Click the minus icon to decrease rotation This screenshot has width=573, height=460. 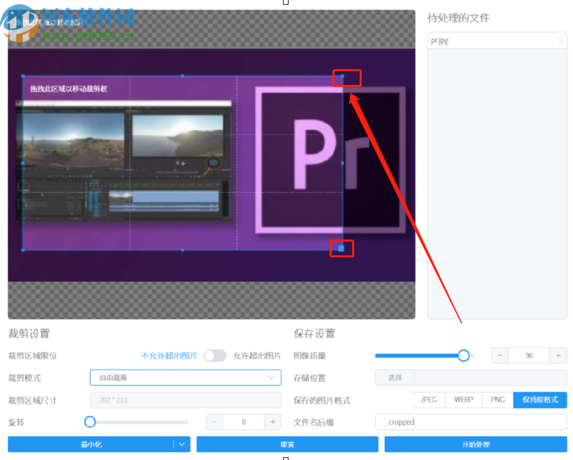click(x=215, y=422)
